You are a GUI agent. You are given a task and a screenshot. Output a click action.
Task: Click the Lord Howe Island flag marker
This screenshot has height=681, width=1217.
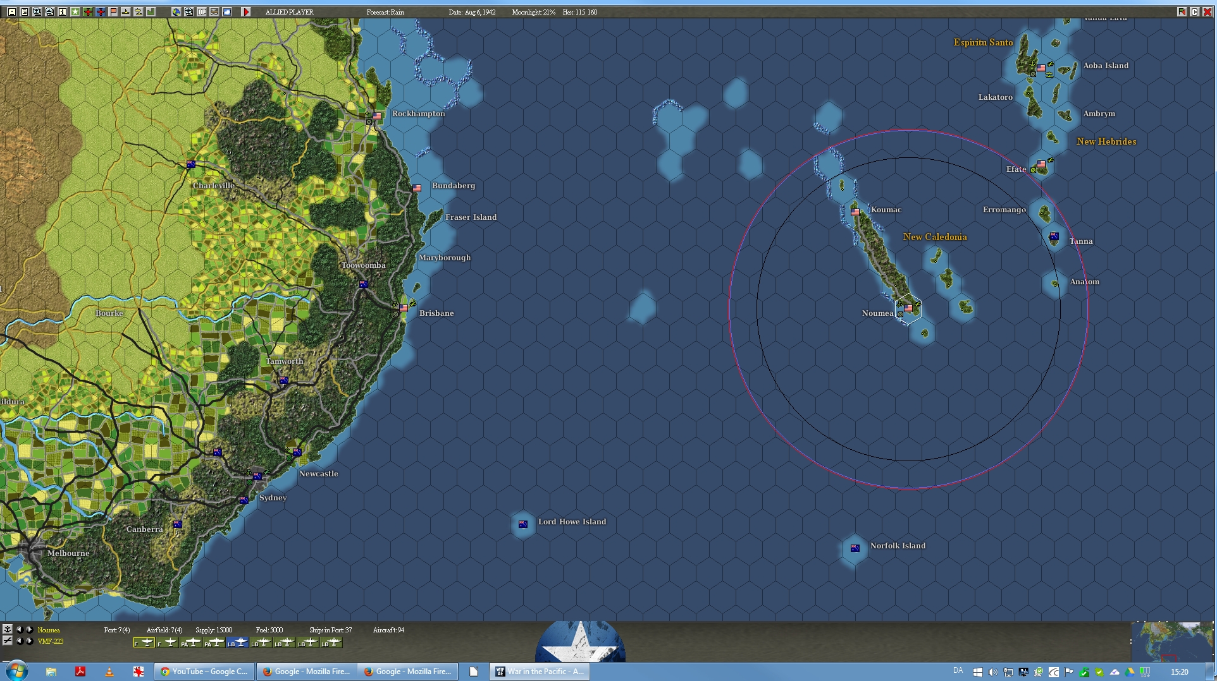523,524
